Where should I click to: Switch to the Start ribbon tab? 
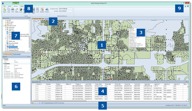pos(4,6)
